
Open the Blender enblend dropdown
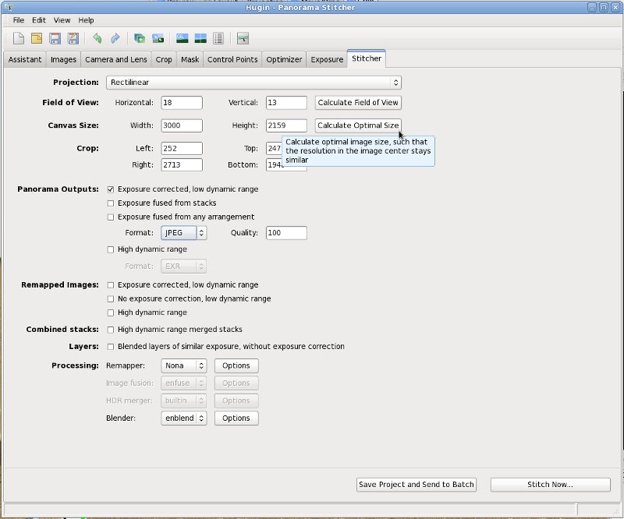(184, 418)
